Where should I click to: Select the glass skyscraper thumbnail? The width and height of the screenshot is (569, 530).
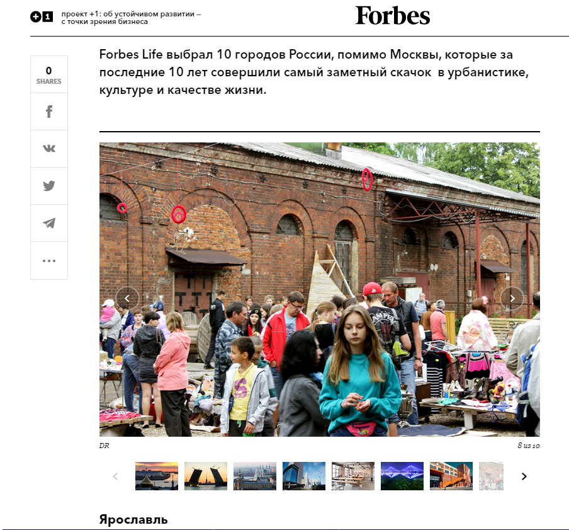coord(304,476)
